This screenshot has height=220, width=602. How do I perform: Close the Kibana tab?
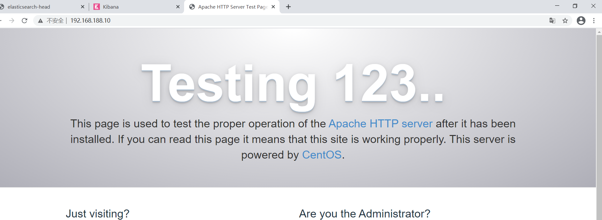click(178, 7)
